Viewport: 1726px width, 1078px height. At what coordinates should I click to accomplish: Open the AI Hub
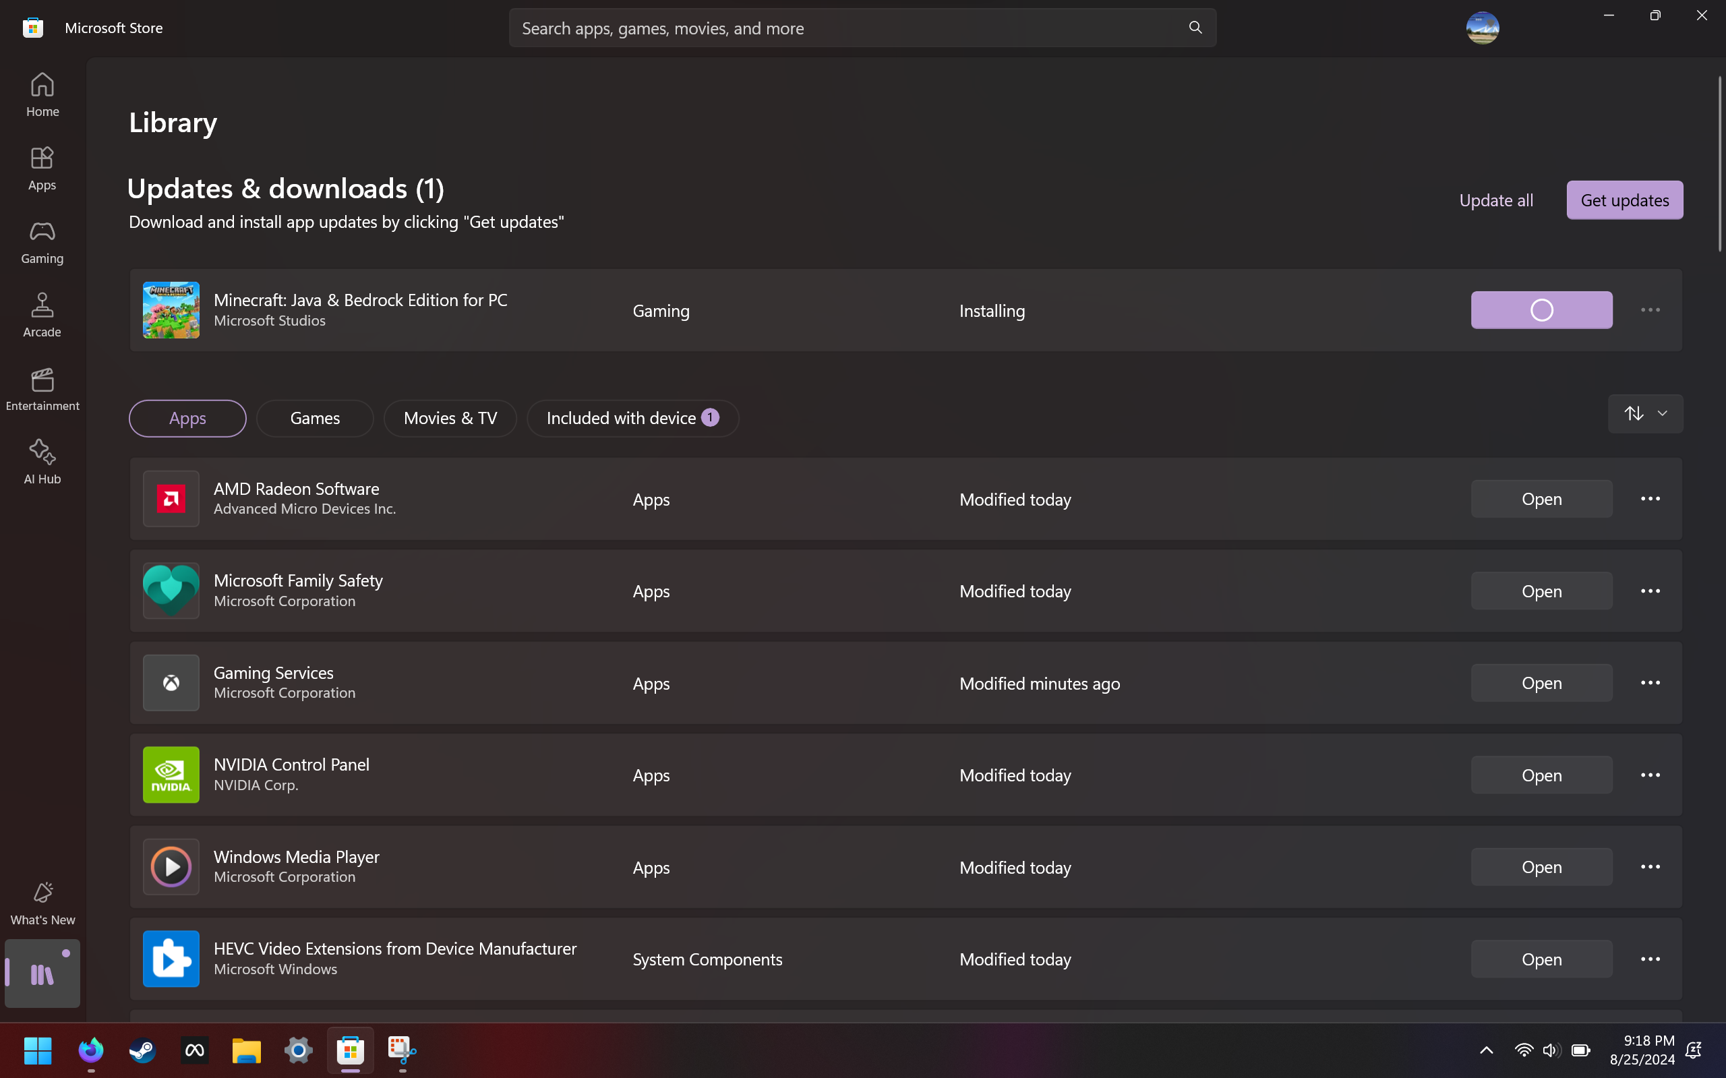(x=41, y=460)
